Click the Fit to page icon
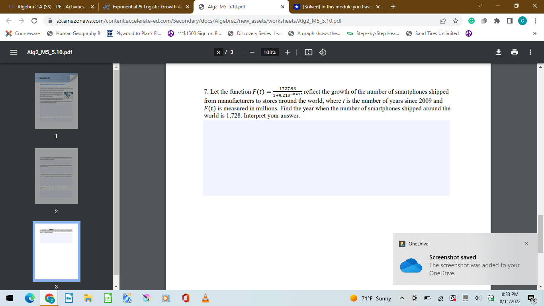544x306 pixels. click(309, 52)
